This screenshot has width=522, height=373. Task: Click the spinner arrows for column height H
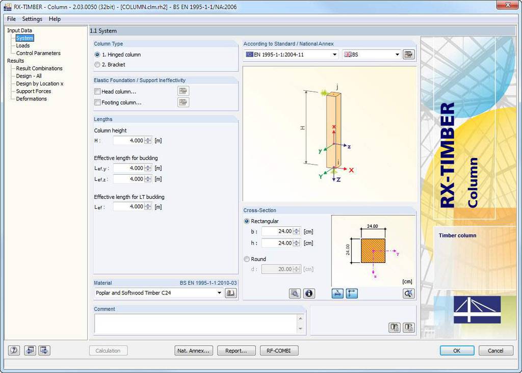148,141
